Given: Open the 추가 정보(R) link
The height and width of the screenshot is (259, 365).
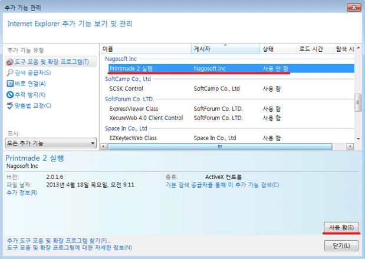Looking at the screenshot, I should coord(21,192).
